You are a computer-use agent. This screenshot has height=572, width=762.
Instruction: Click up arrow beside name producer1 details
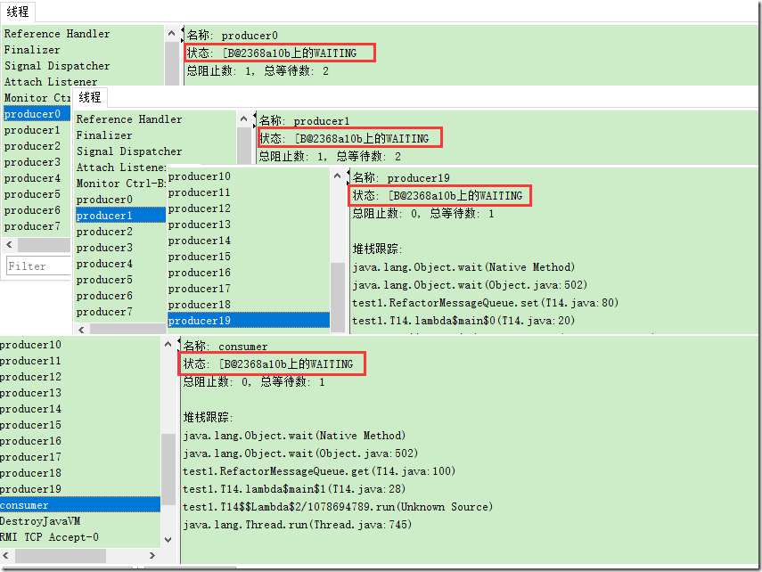tap(244, 118)
